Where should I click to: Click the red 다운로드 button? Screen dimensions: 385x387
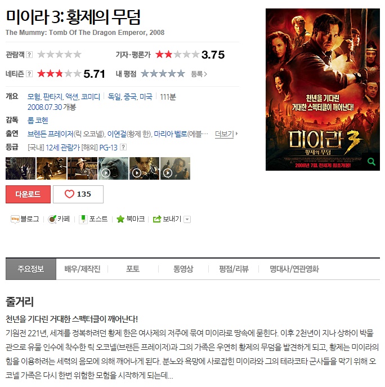pyautogui.click(x=28, y=194)
